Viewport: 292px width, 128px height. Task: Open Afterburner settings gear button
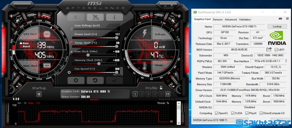click(x=76, y=80)
